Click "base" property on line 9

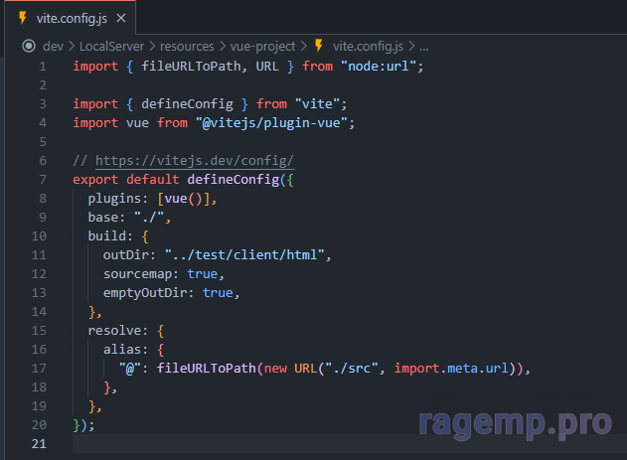point(103,218)
